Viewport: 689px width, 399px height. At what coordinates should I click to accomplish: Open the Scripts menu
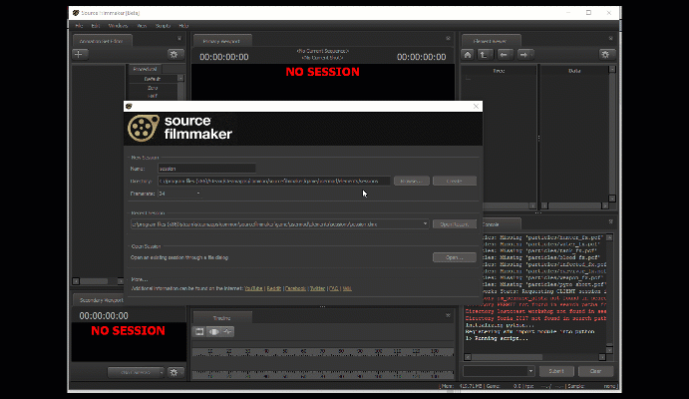coord(163,26)
